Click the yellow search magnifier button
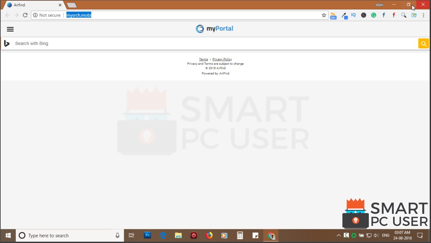The image size is (431, 243). 424,44
